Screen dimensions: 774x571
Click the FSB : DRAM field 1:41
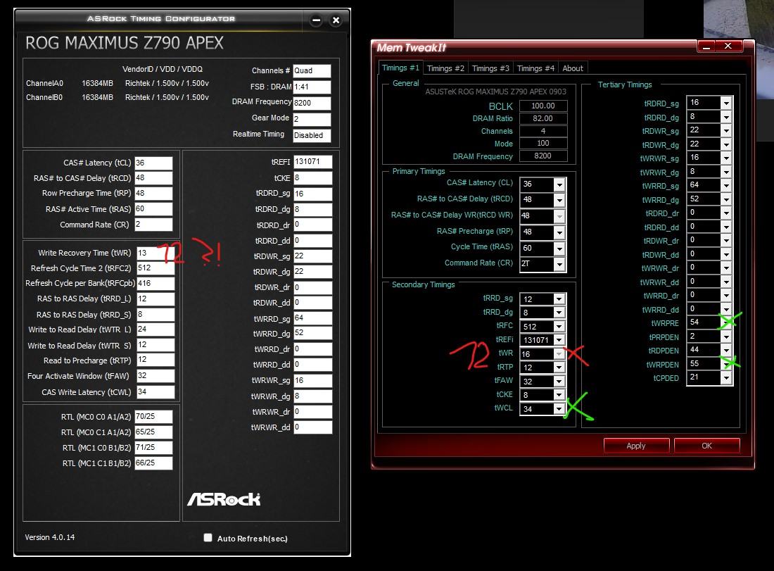click(312, 87)
